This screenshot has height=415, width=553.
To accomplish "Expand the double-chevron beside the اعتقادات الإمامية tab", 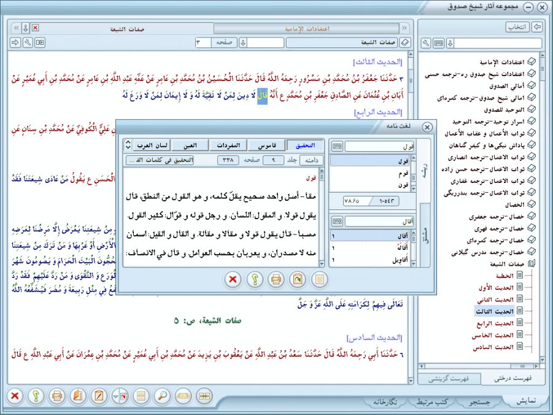I will [x=404, y=28].
